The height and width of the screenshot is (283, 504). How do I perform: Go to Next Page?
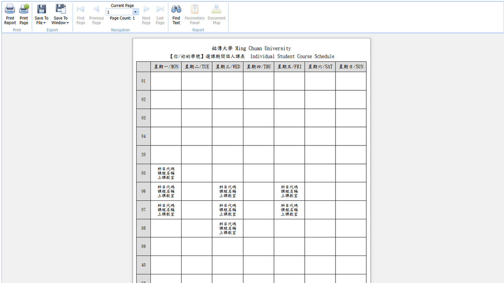[x=146, y=15]
